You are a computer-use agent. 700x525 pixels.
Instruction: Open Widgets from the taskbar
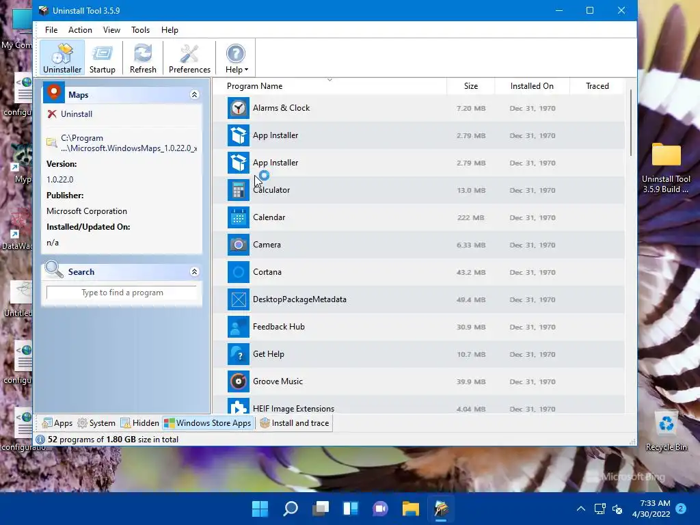click(351, 508)
